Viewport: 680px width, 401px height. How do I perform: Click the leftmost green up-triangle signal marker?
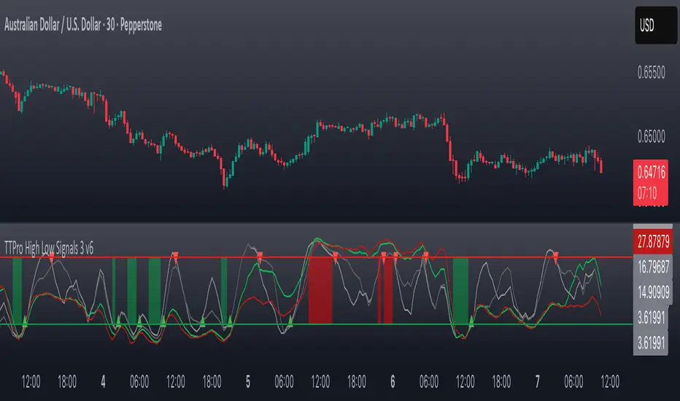tap(23, 321)
